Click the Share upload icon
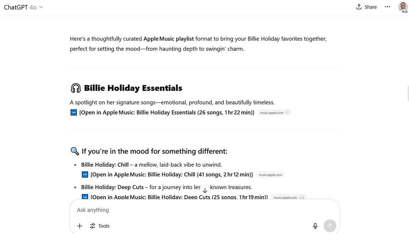Viewport: 409px width, 234px height. (x=359, y=7)
